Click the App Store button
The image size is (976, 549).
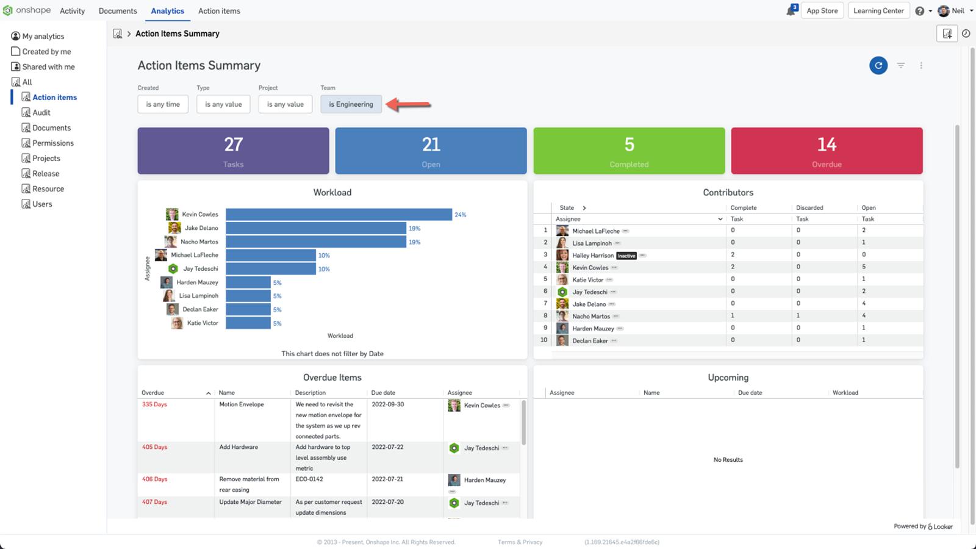pos(822,11)
